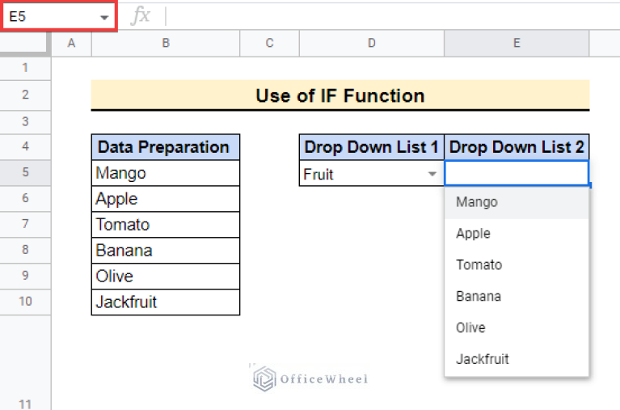Click the Use of IF Function title
The width and height of the screenshot is (620, 410).
[340, 96]
